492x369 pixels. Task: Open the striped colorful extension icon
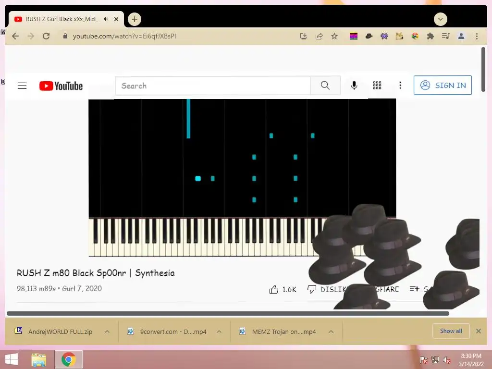[353, 37]
